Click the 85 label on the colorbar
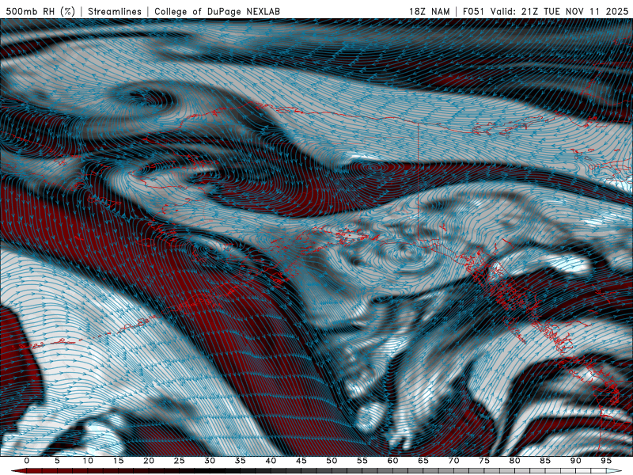633x475 pixels. 545,461
